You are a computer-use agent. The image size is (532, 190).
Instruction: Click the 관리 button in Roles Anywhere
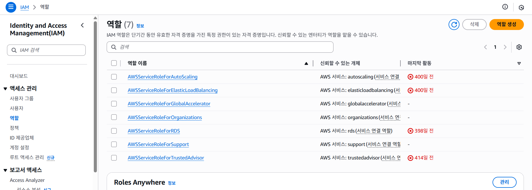pos(504,182)
